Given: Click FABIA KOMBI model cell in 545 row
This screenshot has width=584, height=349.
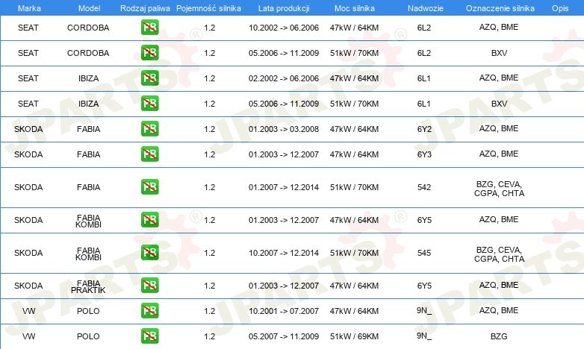Looking at the screenshot, I should [x=88, y=254].
